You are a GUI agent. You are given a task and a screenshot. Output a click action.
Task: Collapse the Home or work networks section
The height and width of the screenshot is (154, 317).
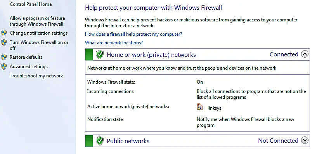305,54
